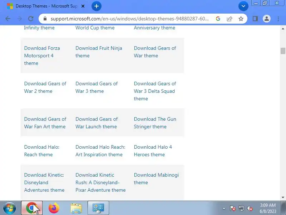Open the Windows Start menu
The height and width of the screenshot is (215, 286).
click(x=10, y=208)
